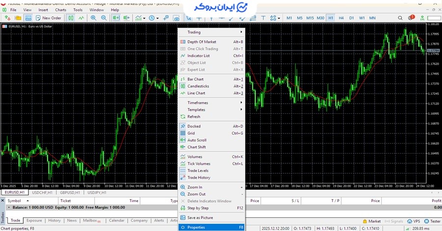Zoom out using the toolbar magnifier icon
The image size is (442, 231).
click(x=104, y=18)
